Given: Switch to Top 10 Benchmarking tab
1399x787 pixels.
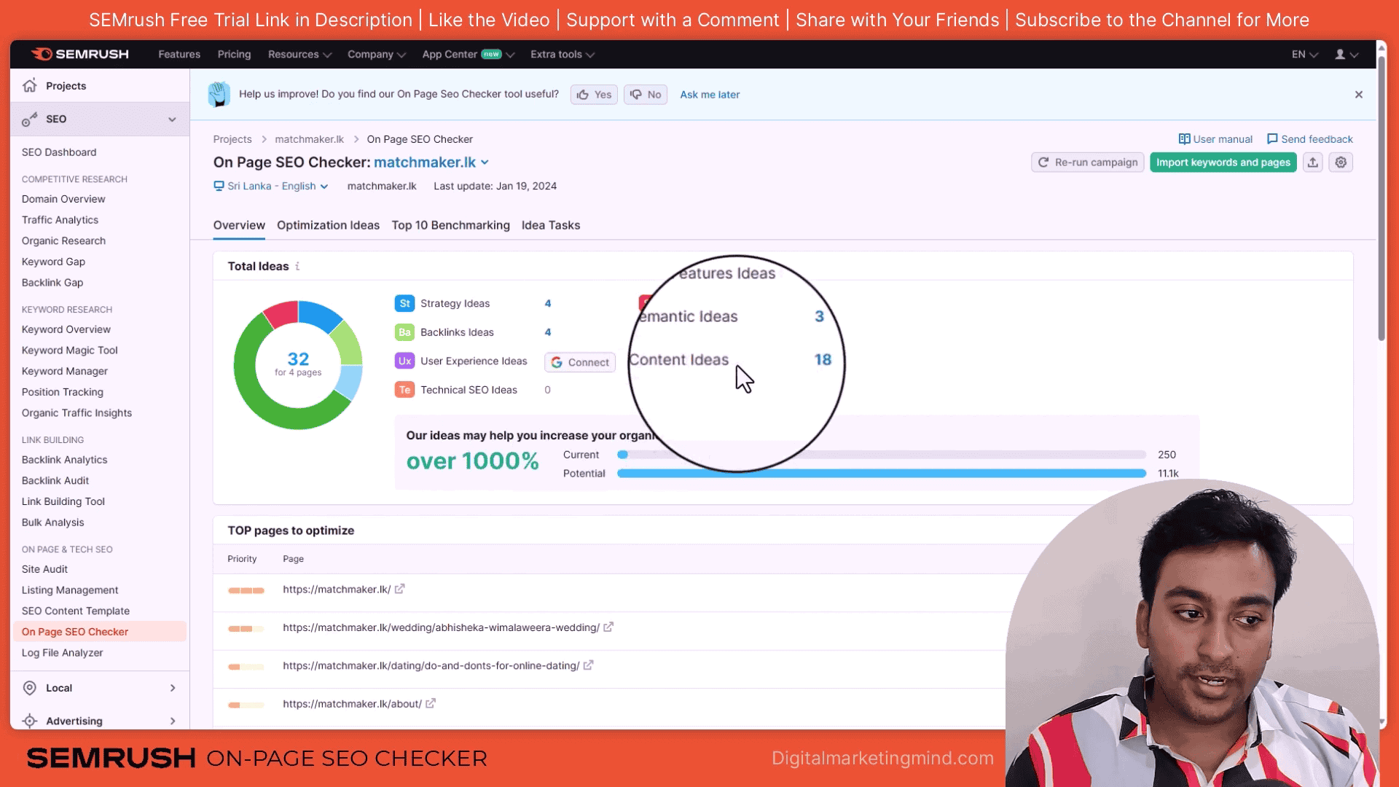Looking at the screenshot, I should pos(450,225).
